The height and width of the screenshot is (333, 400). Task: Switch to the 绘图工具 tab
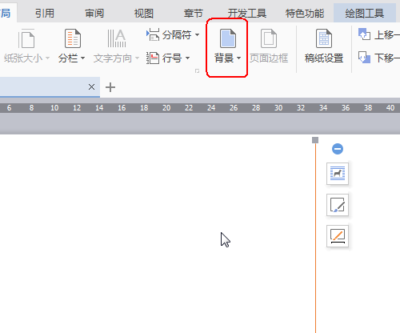tap(365, 13)
